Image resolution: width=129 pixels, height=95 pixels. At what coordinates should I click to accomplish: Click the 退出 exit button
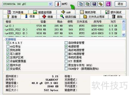click(120, 4)
